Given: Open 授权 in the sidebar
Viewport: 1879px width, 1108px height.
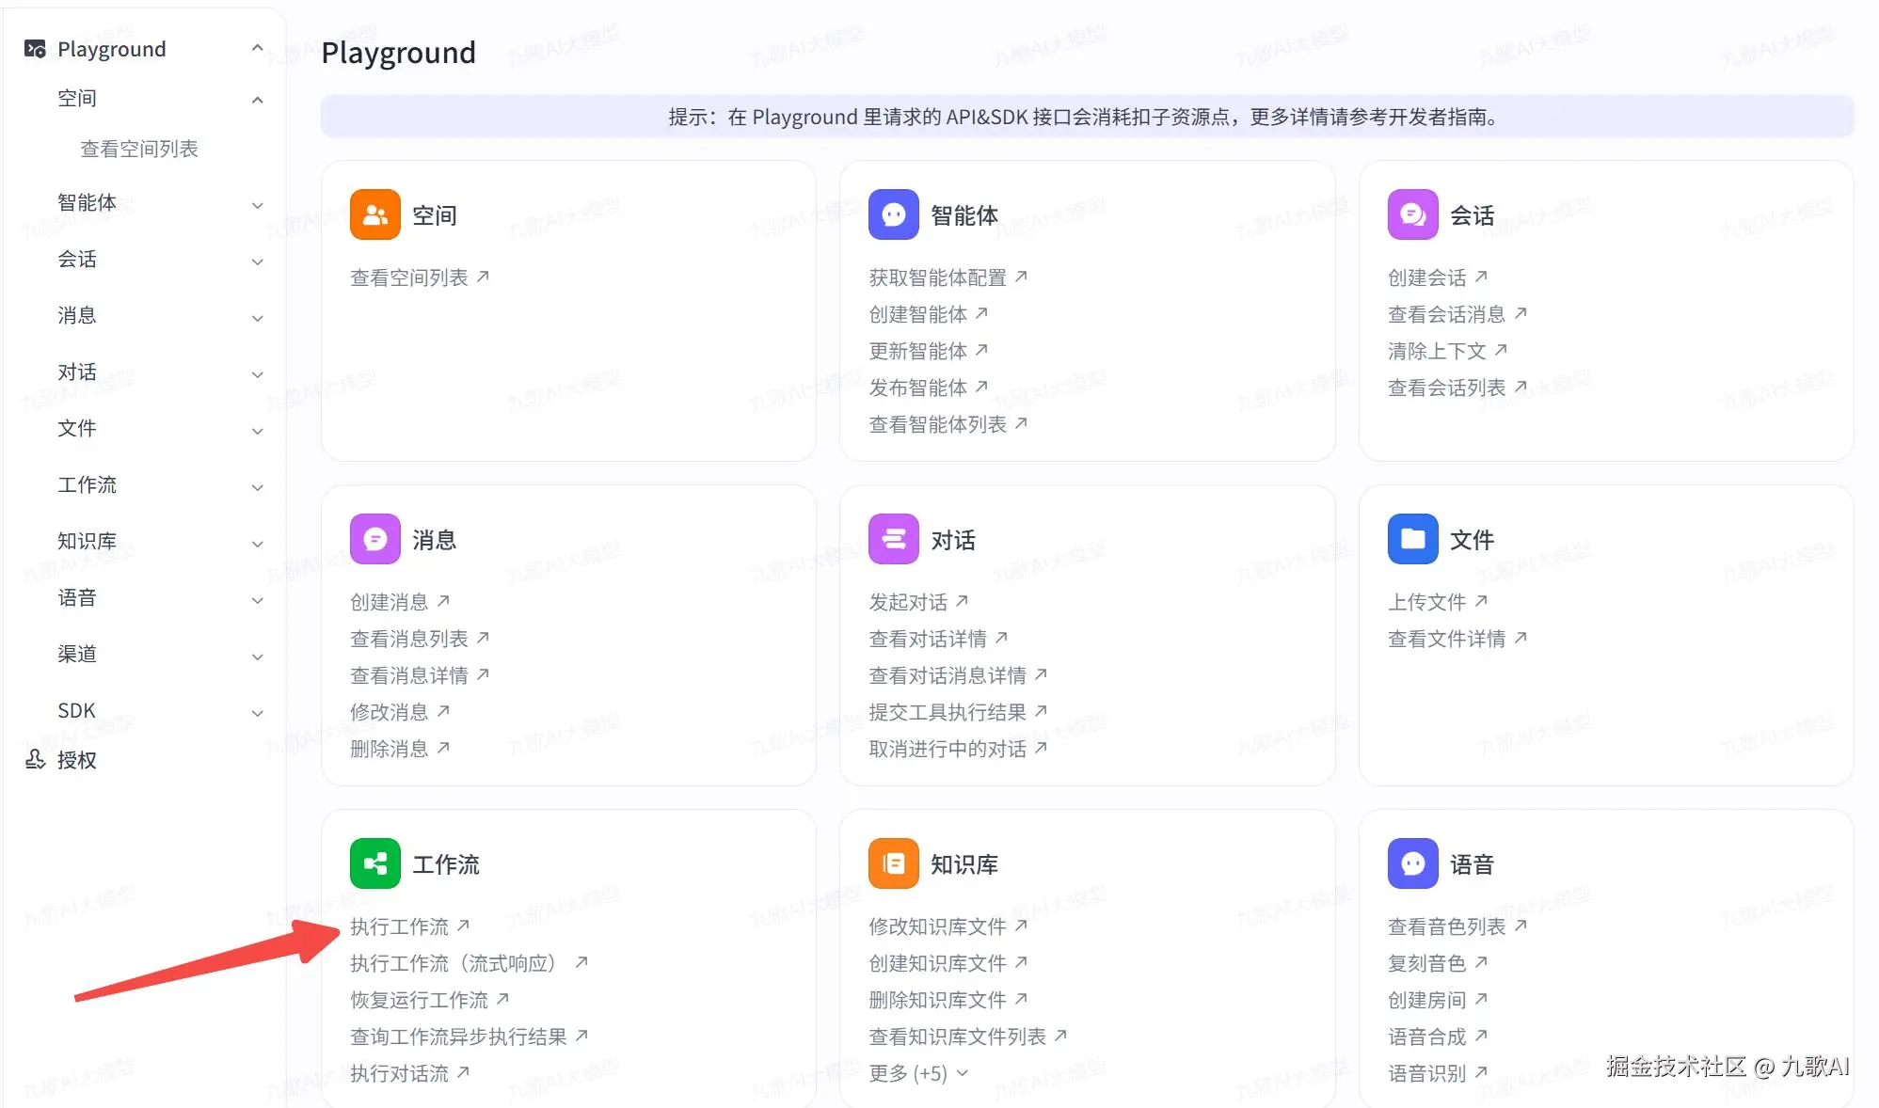Looking at the screenshot, I should [76, 760].
